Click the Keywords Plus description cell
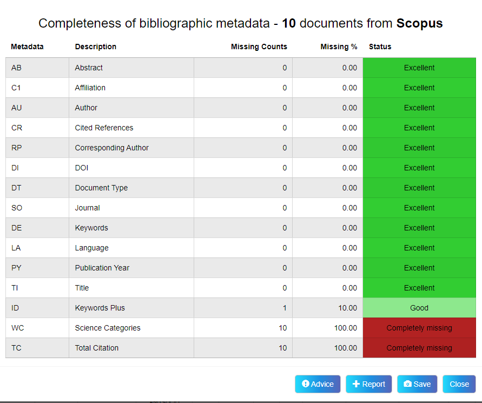The width and height of the screenshot is (482, 403). 100,308
